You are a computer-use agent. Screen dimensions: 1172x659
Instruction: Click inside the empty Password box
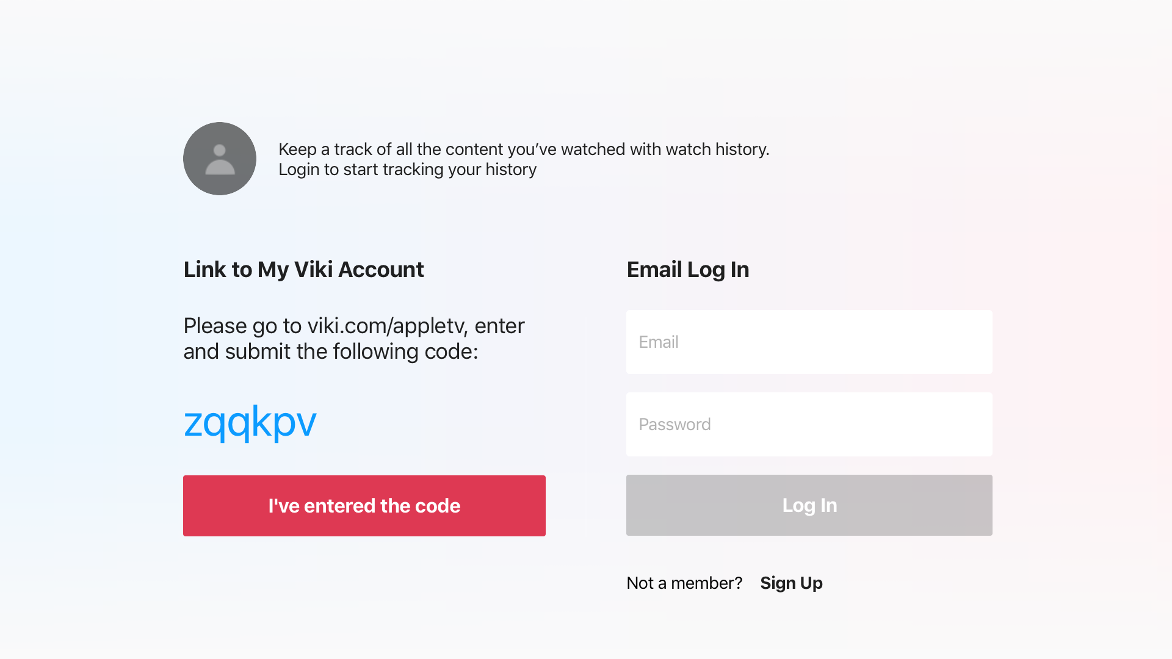coord(809,424)
